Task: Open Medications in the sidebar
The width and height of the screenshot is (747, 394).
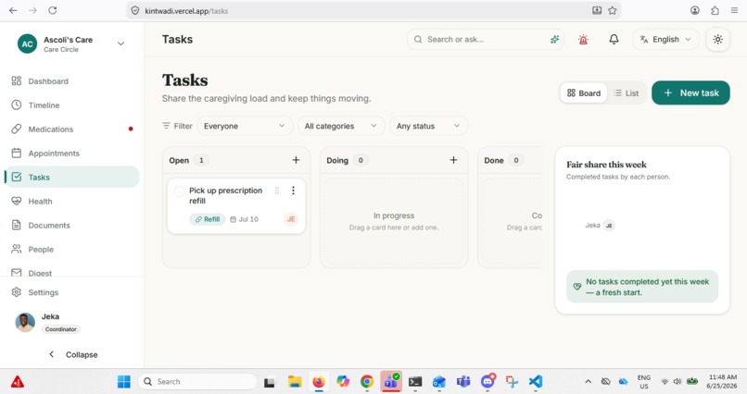Action: coord(71,129)
